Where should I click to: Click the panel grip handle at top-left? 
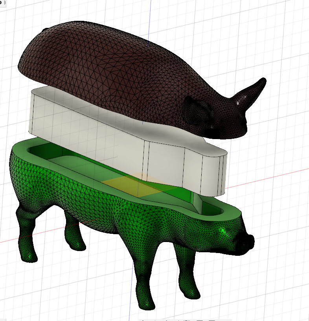pyautogui.click(x=5, y=3)
